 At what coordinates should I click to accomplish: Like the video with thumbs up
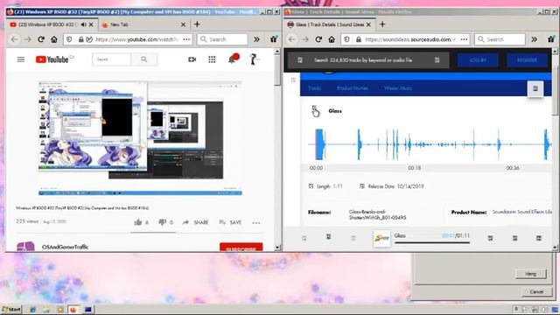click(138, 222)
